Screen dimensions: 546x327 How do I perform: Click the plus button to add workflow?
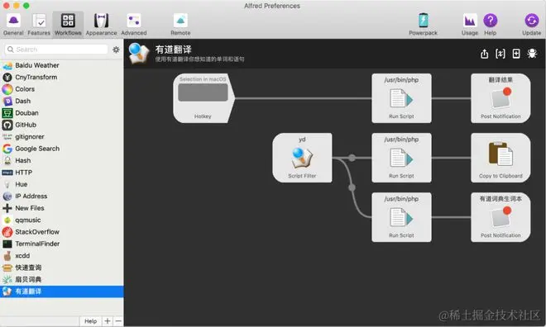108,321
